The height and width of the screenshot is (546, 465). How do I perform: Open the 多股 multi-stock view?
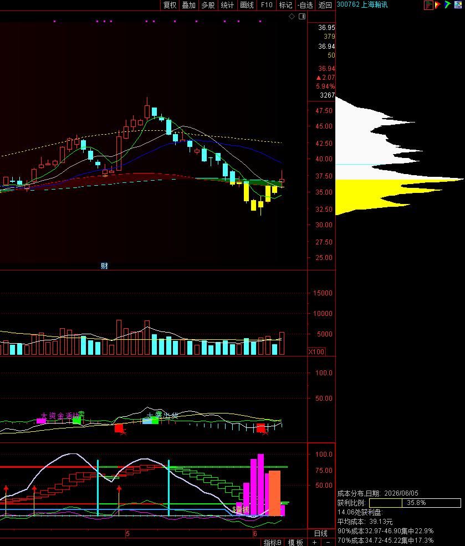pyautogui.click(x=208, y=5)
